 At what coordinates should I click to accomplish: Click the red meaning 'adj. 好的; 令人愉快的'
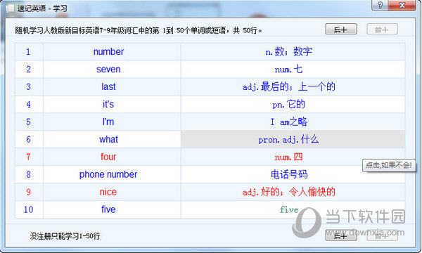pos(293,192)
